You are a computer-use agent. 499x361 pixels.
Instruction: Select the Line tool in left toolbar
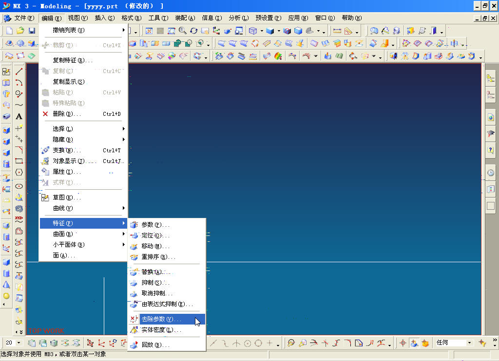tap(19, 72)
